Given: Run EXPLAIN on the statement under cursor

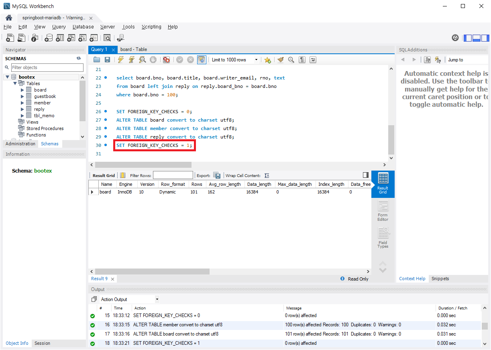Looking at the screenshot, I should tap(142, 60).
